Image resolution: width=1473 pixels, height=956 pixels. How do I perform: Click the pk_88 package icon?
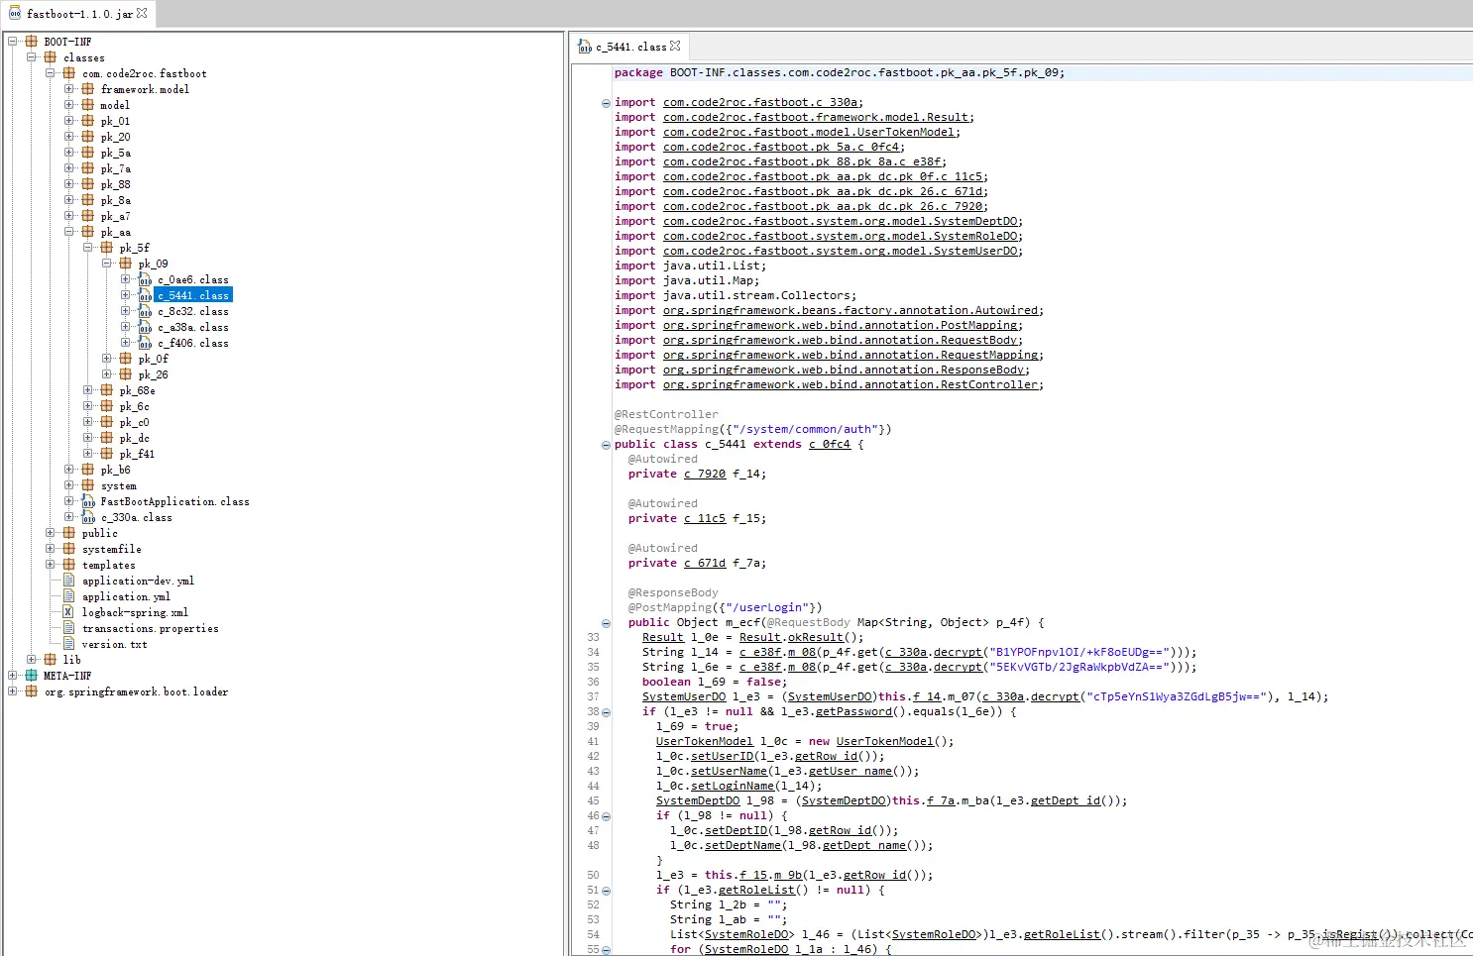click(x=87, y=184)
